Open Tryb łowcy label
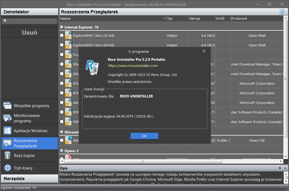Viewport: 289px width, 191px height. (x=23, y=168)
